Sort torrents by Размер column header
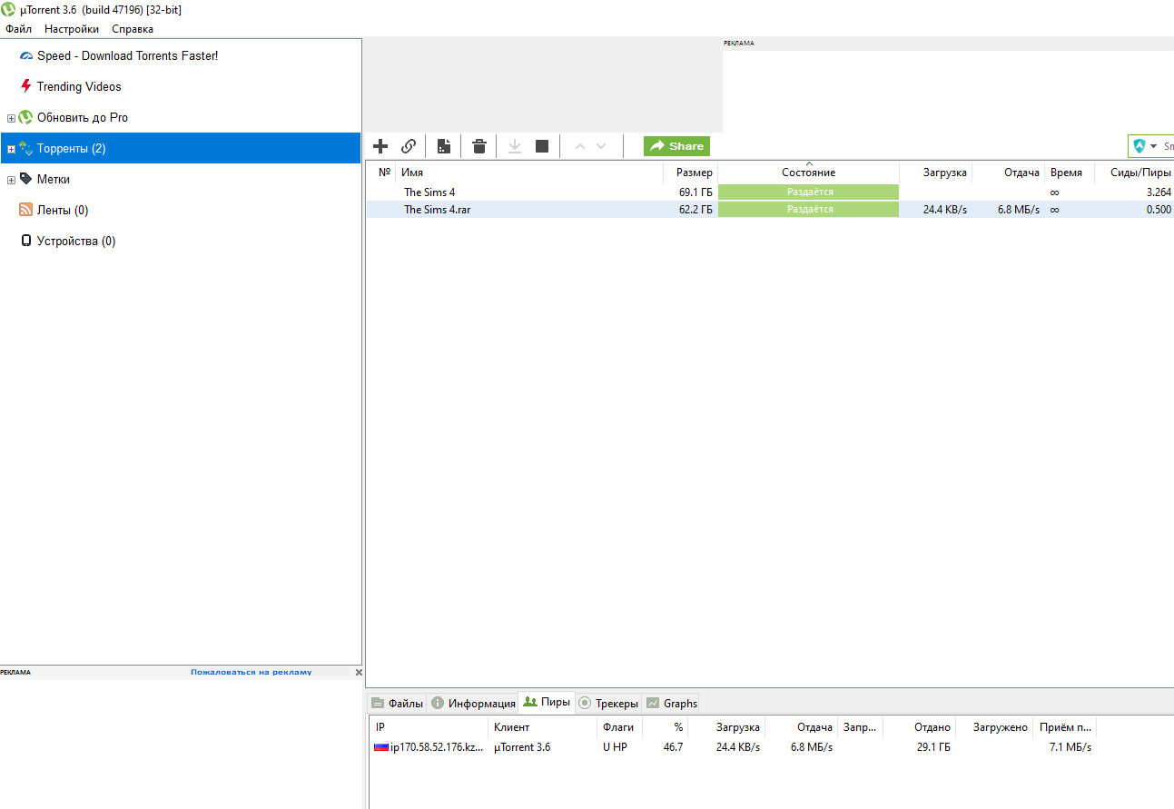Image resolution: width=1174 pixels, height=809 pixels. 690,172
